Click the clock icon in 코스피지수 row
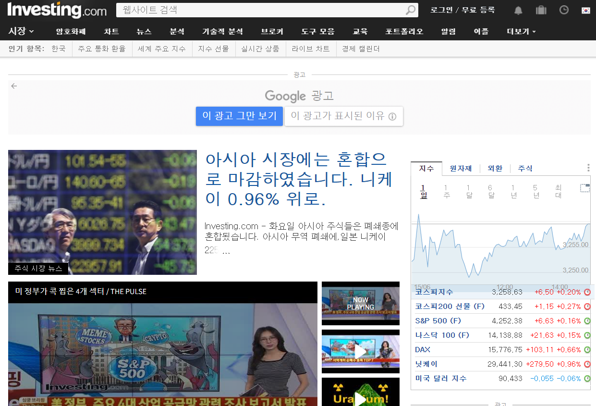 pos(587,292)
